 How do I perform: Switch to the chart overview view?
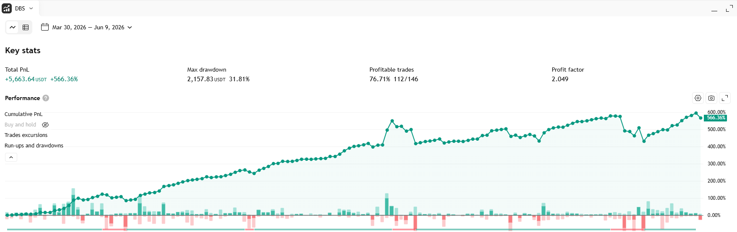pos(13,27)
